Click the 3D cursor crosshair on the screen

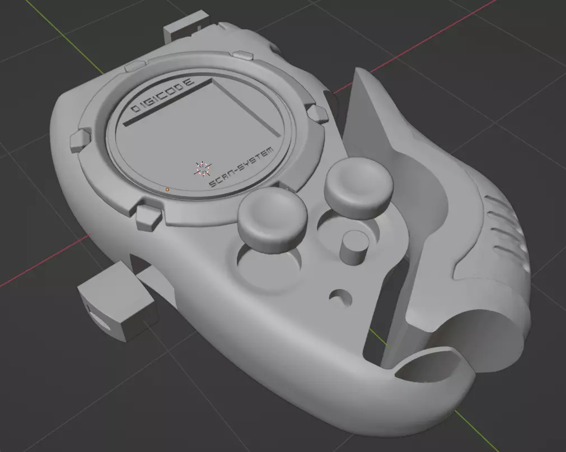pos(203,169)
